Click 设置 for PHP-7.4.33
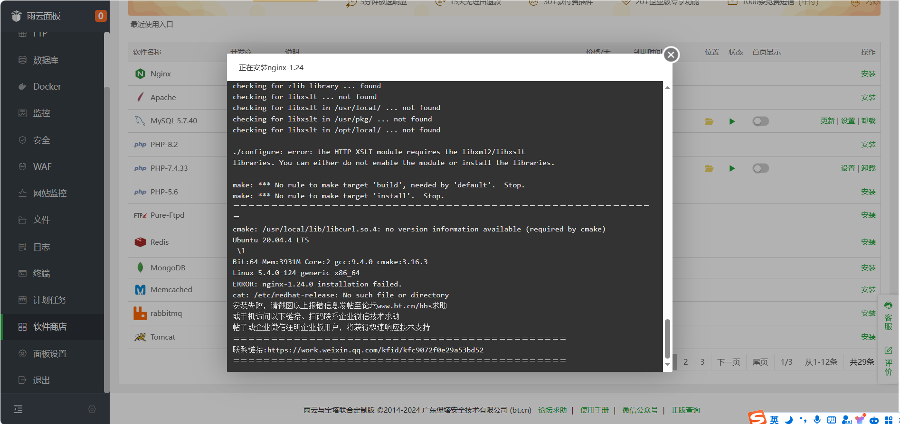This screenshot has height=424, width=900. click(848, 168)
